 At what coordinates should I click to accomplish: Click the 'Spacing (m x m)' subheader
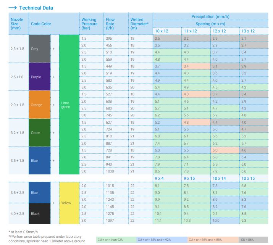coord(210,24)
